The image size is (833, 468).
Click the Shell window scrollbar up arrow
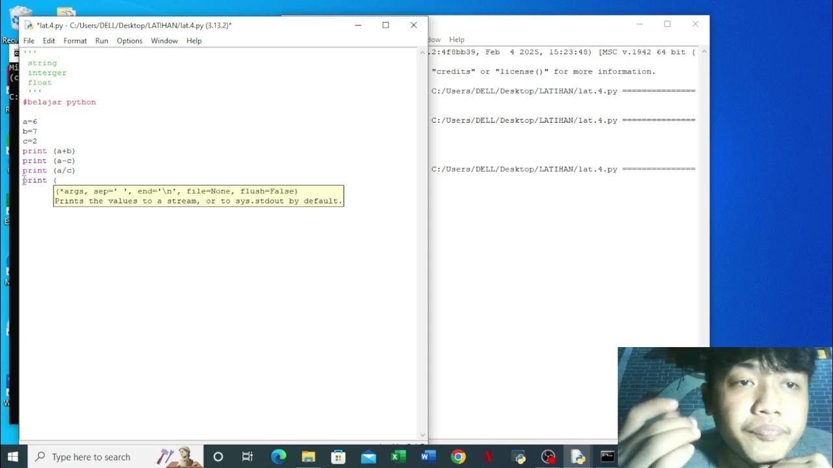[703, 52]
